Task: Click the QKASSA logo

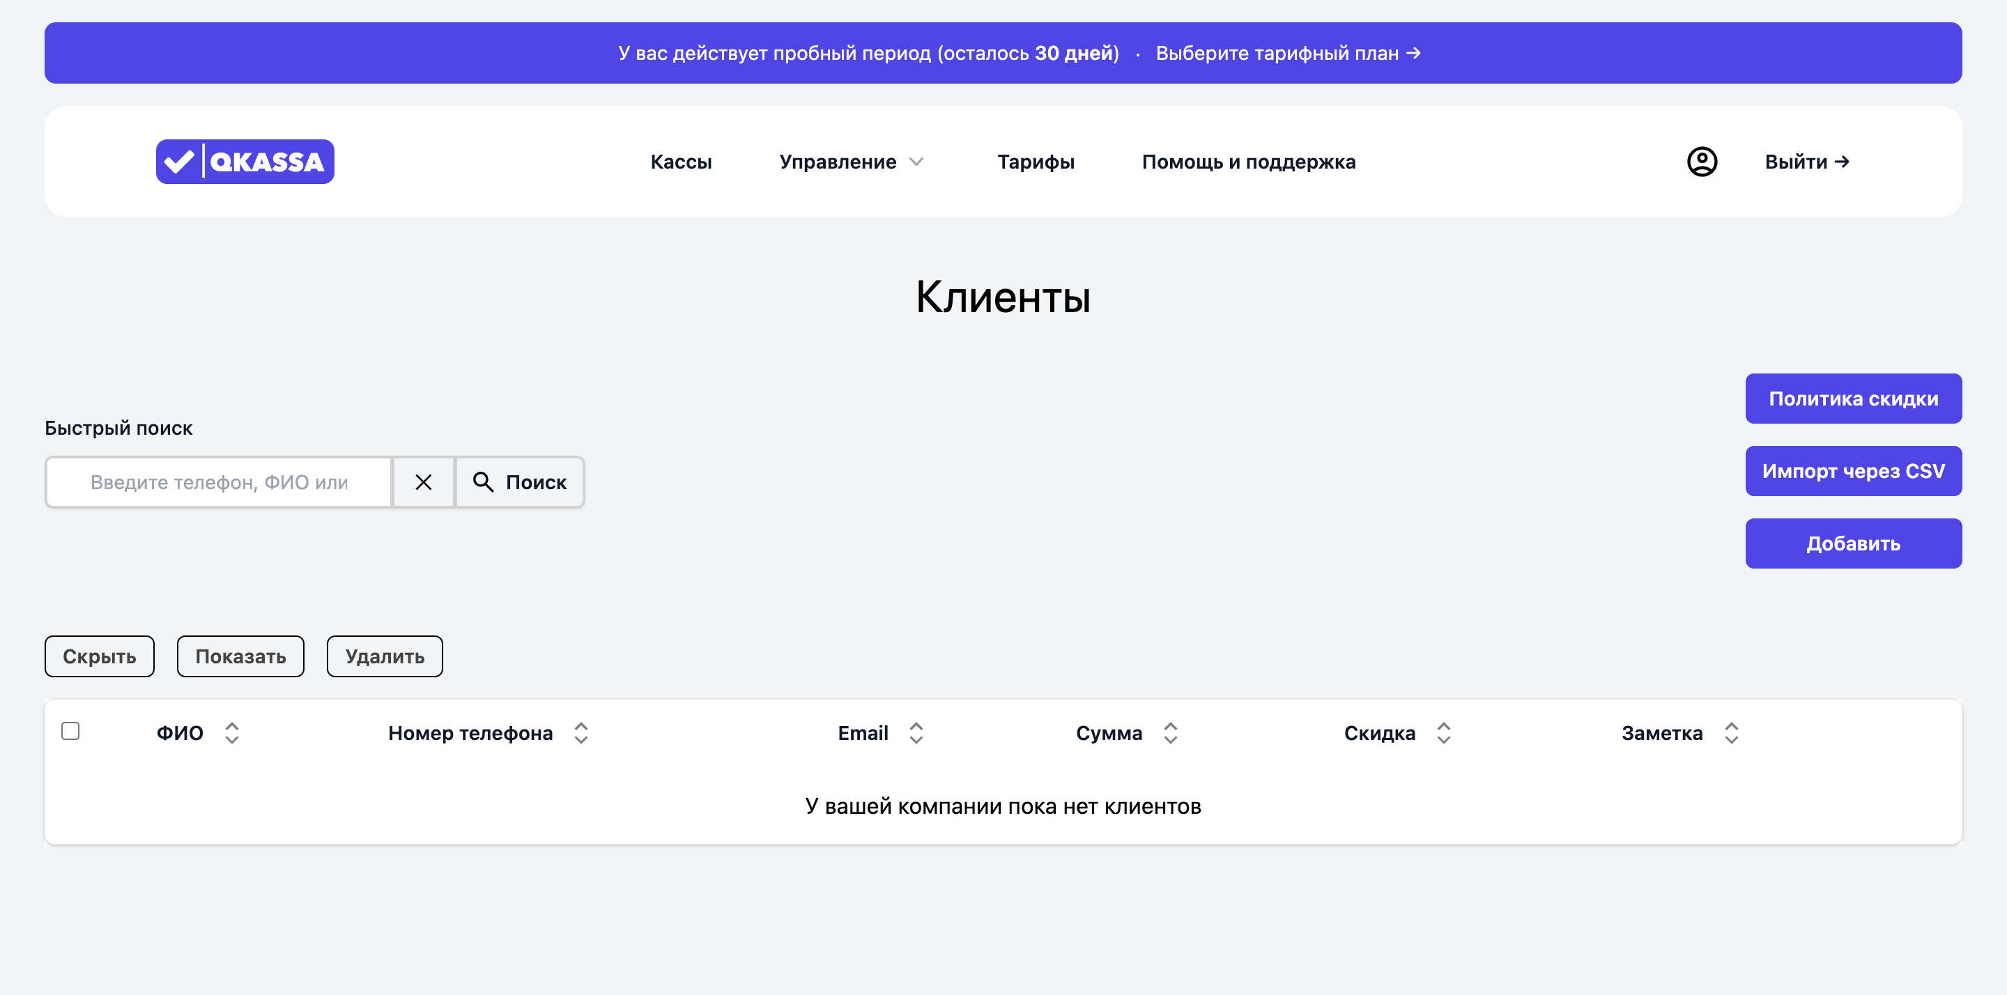Action: point(245,161)
